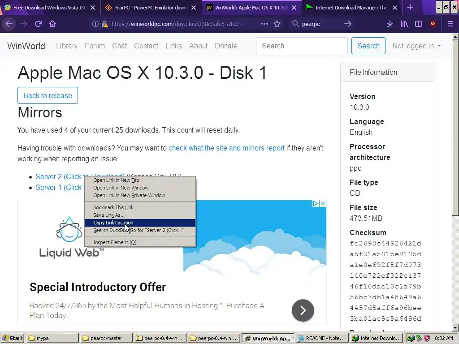459x344 pixels.
Task: Open the WinWorld home brand link
Action: [26, 46]
